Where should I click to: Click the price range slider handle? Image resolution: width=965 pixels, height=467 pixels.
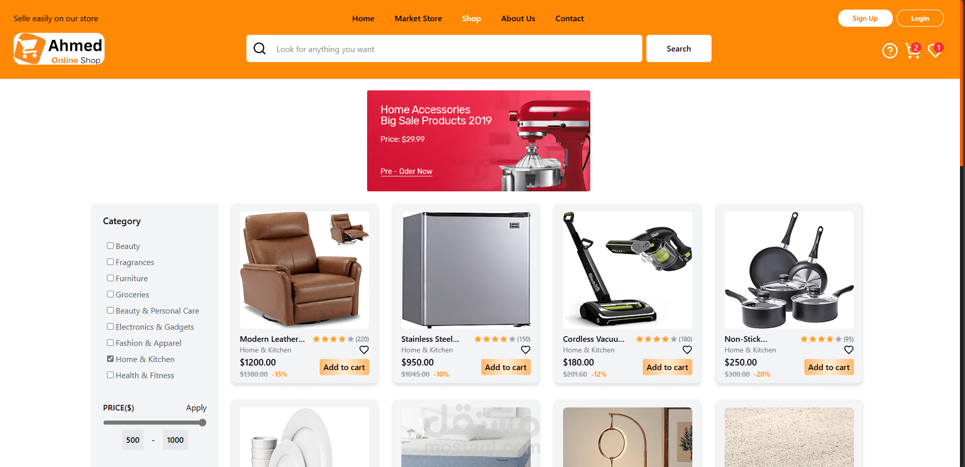pyautogui.click(x=202, y=423)
